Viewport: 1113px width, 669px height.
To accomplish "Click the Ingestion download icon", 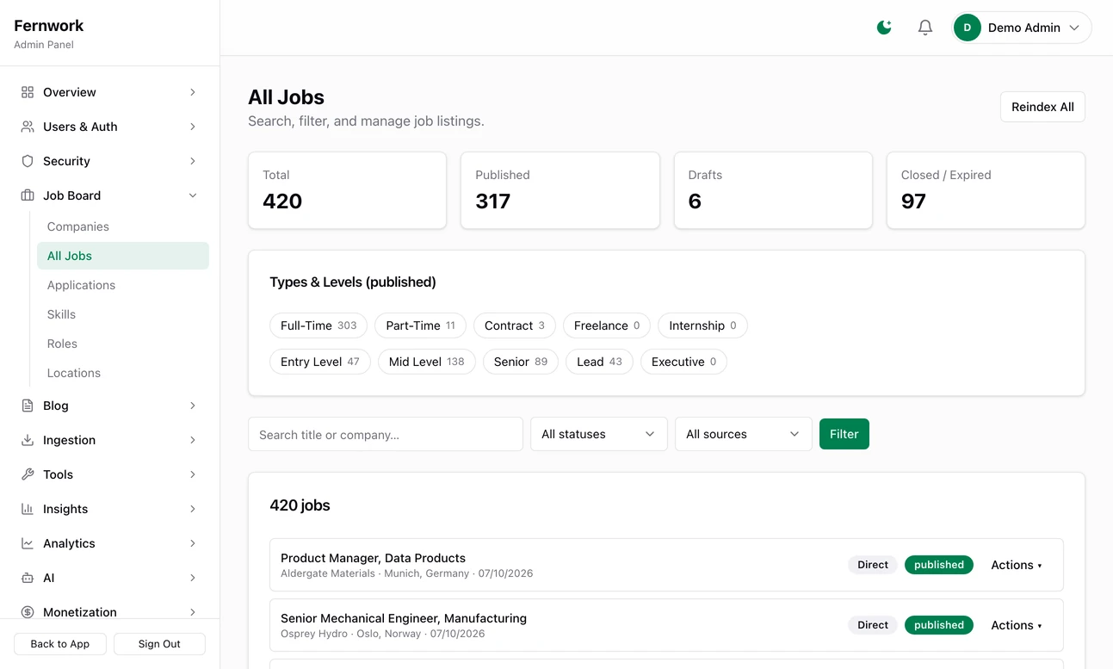I will point(28,440).
